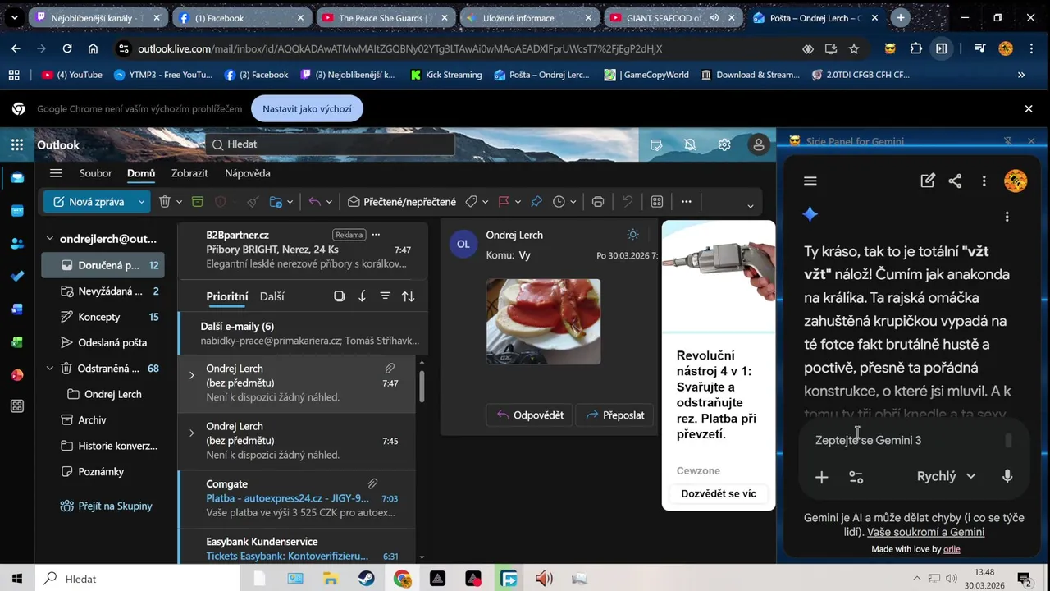Archive the message with green box icon
The image size is (1050, 591).
pos(197,202)
